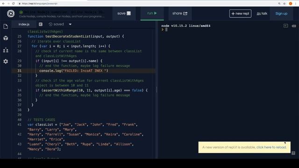Click here to reload link in notification
299x168 pixels.
click(271, 147)
